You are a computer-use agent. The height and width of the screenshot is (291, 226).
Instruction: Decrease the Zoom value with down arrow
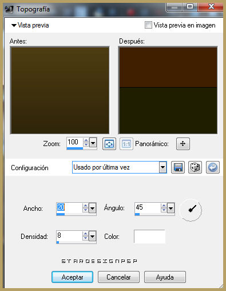86,145
